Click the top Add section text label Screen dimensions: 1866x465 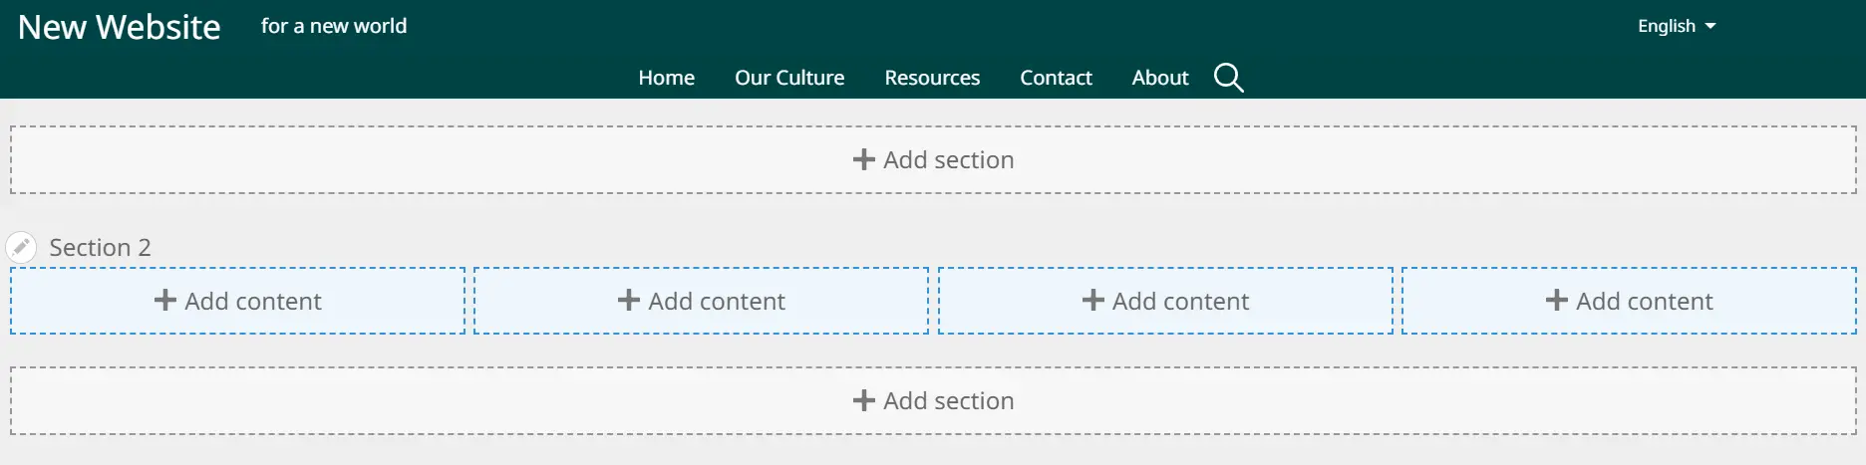pos(948,159)
